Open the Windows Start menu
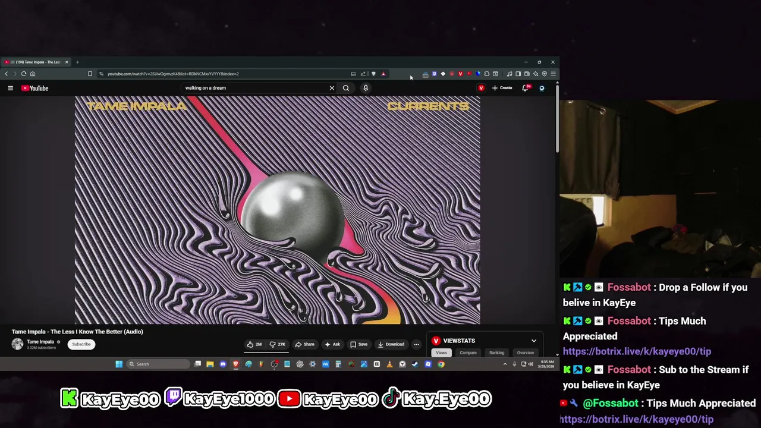The image size is (761, 428). 119,364
